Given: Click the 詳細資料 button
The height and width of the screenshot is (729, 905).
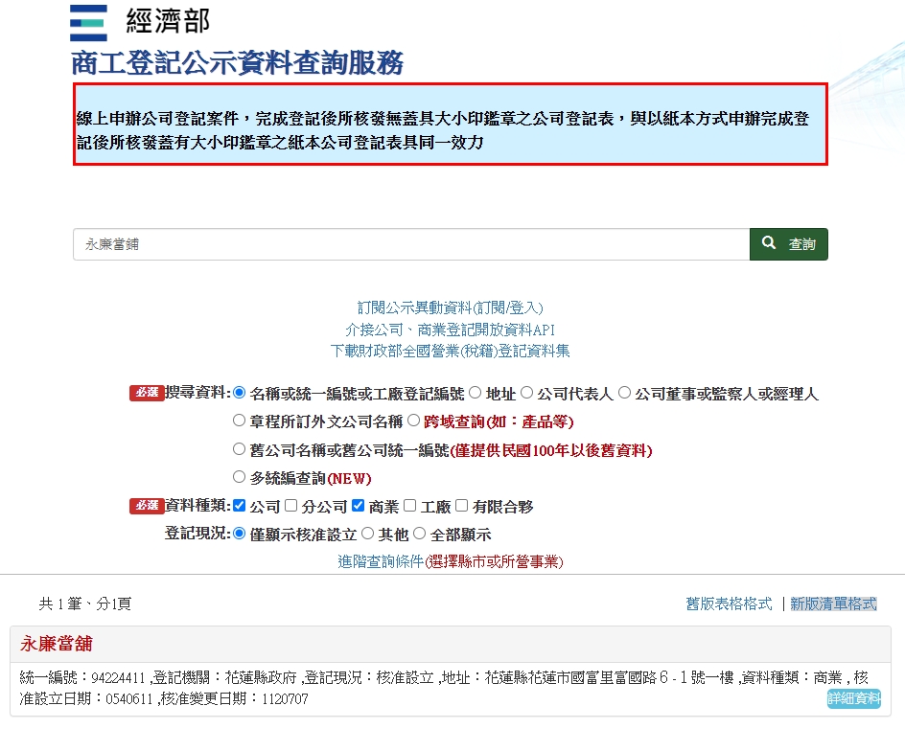Looking at the screenshot, I should (x=853, y=698).
